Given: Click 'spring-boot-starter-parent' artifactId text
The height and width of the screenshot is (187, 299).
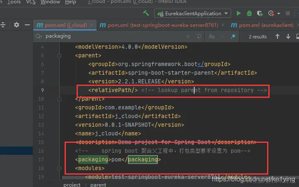Looking at the screenshot, I should (x=171, y=73).
